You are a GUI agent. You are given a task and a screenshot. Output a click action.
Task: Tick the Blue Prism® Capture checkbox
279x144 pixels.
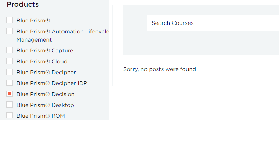click(x=10, y=50)
